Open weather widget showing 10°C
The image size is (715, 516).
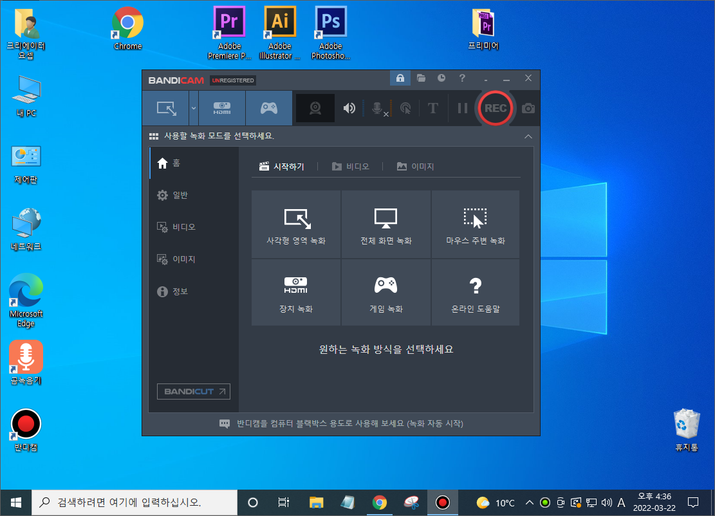point(496,502)
